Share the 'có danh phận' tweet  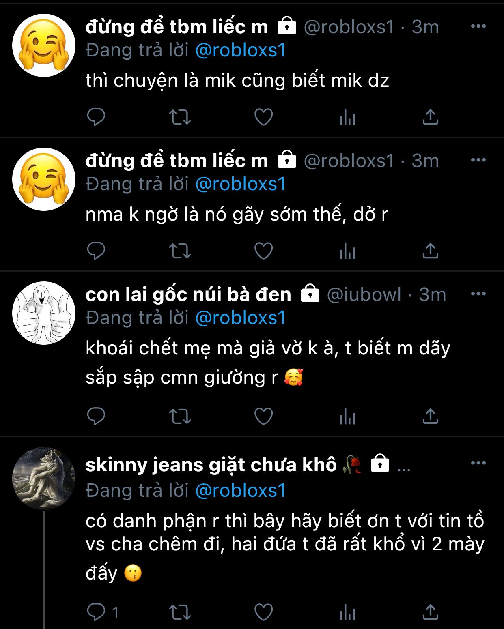pyautogui.click(x=431, y=612)
